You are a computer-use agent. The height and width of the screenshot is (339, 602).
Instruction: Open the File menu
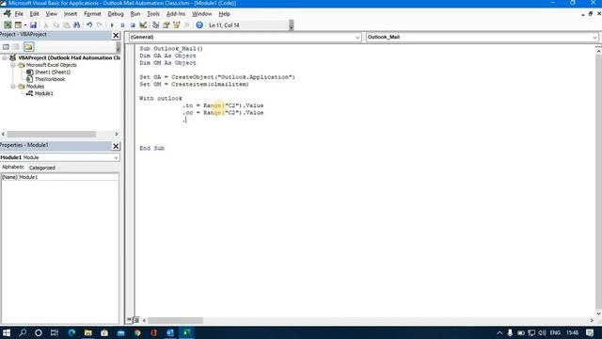coord(19,14)
